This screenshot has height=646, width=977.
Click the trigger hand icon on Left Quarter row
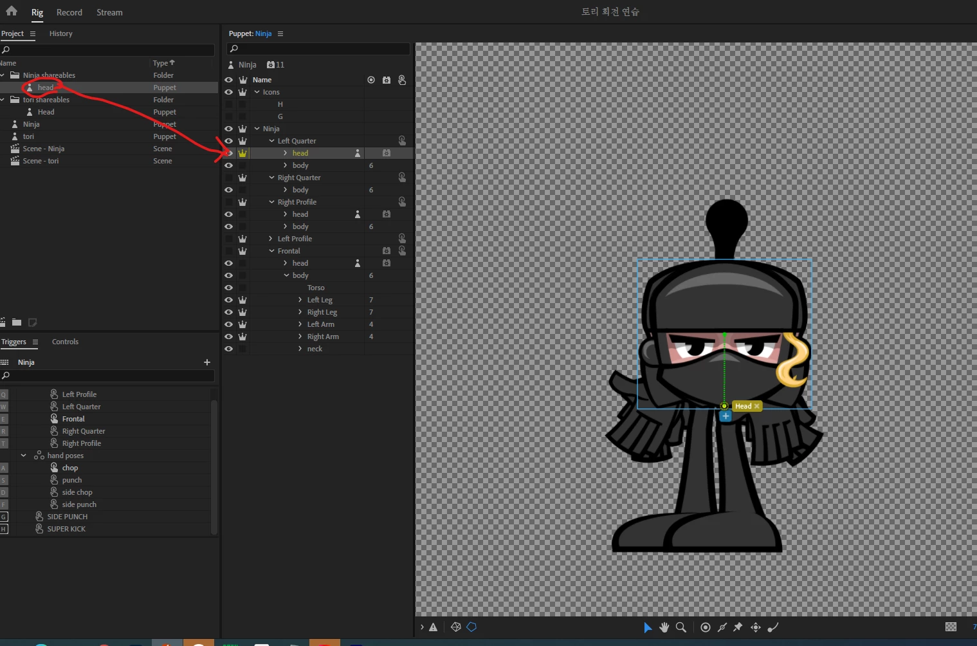[x=402, y=140]
